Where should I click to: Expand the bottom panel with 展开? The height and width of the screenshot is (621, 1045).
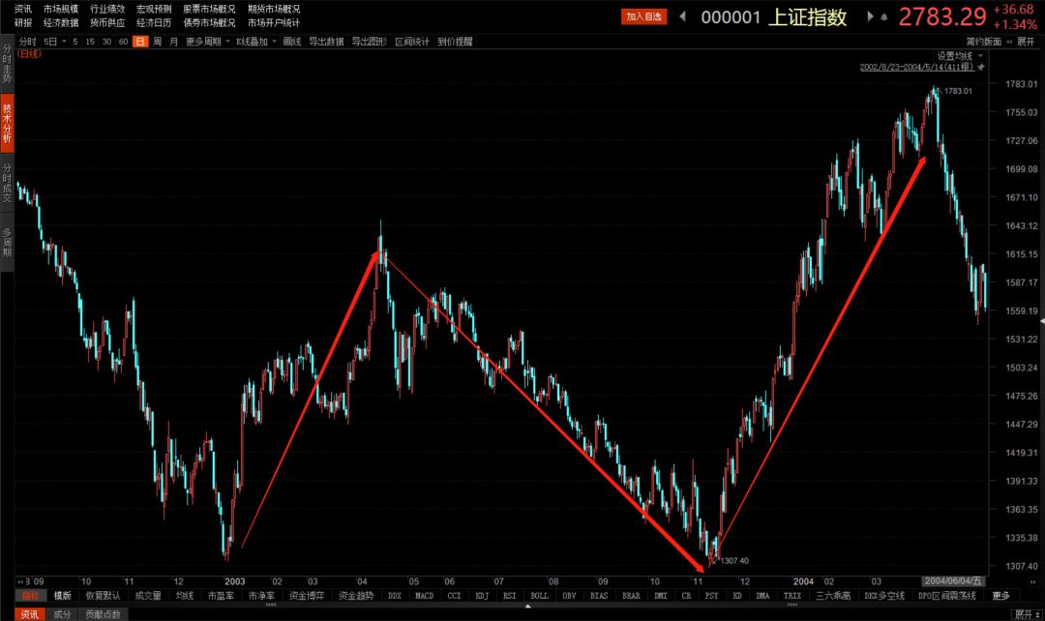coord(1024,613)
